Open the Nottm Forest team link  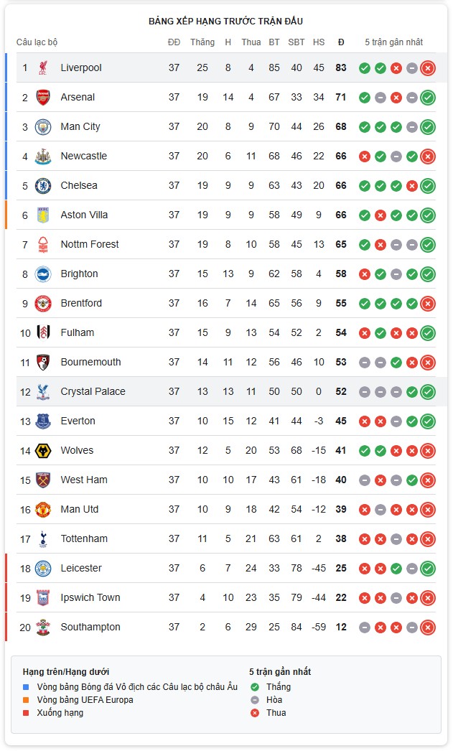pos(90,244)
